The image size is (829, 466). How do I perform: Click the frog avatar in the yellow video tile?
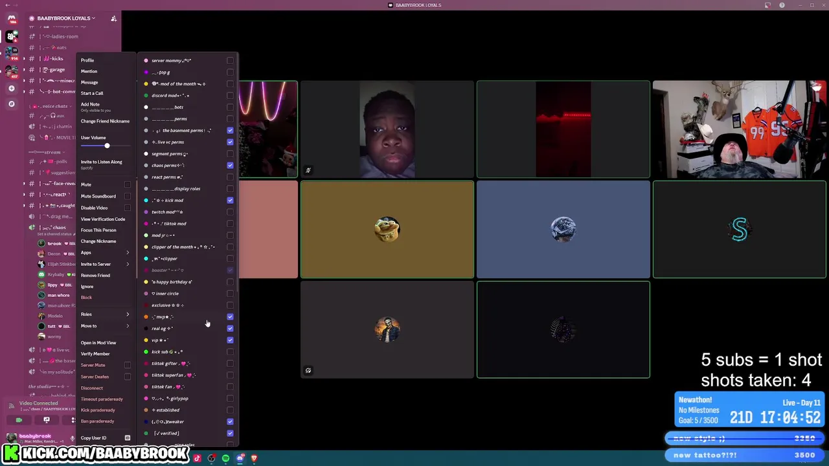tap(387, 229)
